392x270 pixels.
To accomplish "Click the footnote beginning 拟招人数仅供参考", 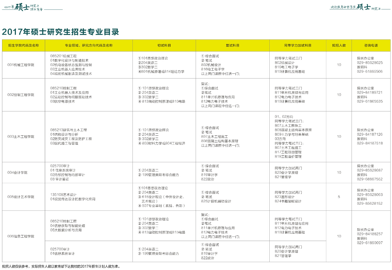I will tap(61, 267).
